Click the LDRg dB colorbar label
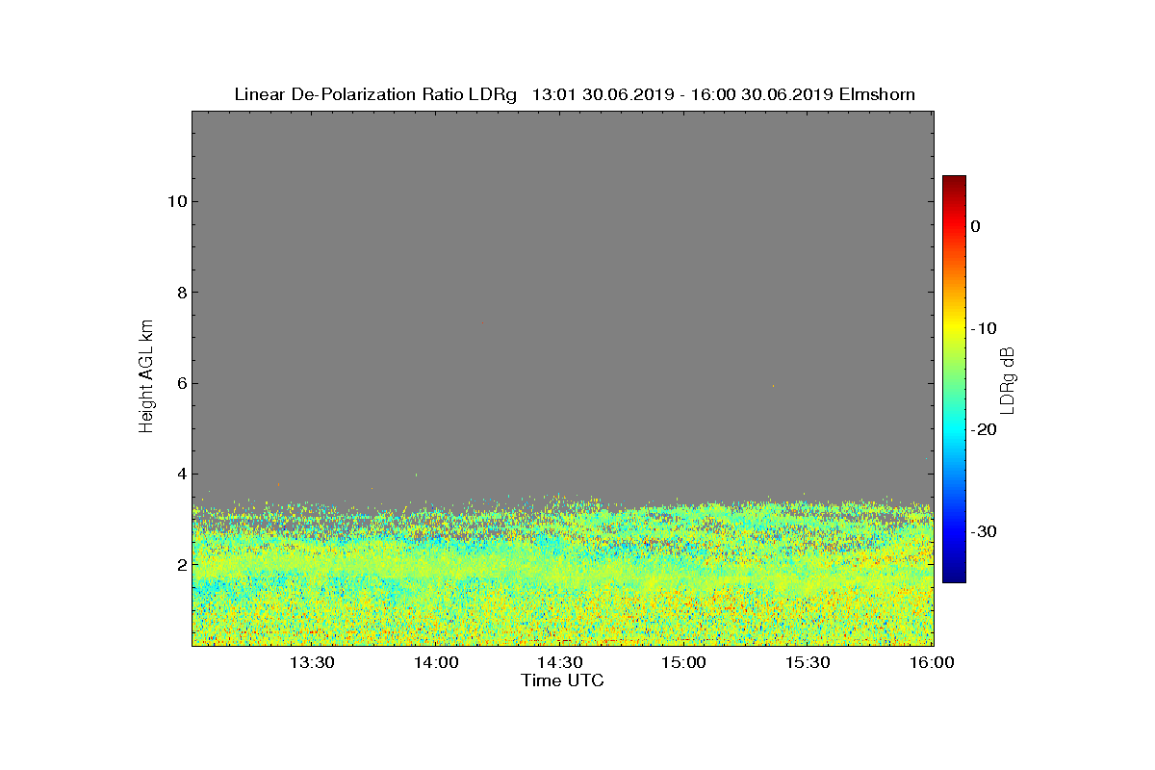This screenshot has height=770, width=1155. [1008, 379]
